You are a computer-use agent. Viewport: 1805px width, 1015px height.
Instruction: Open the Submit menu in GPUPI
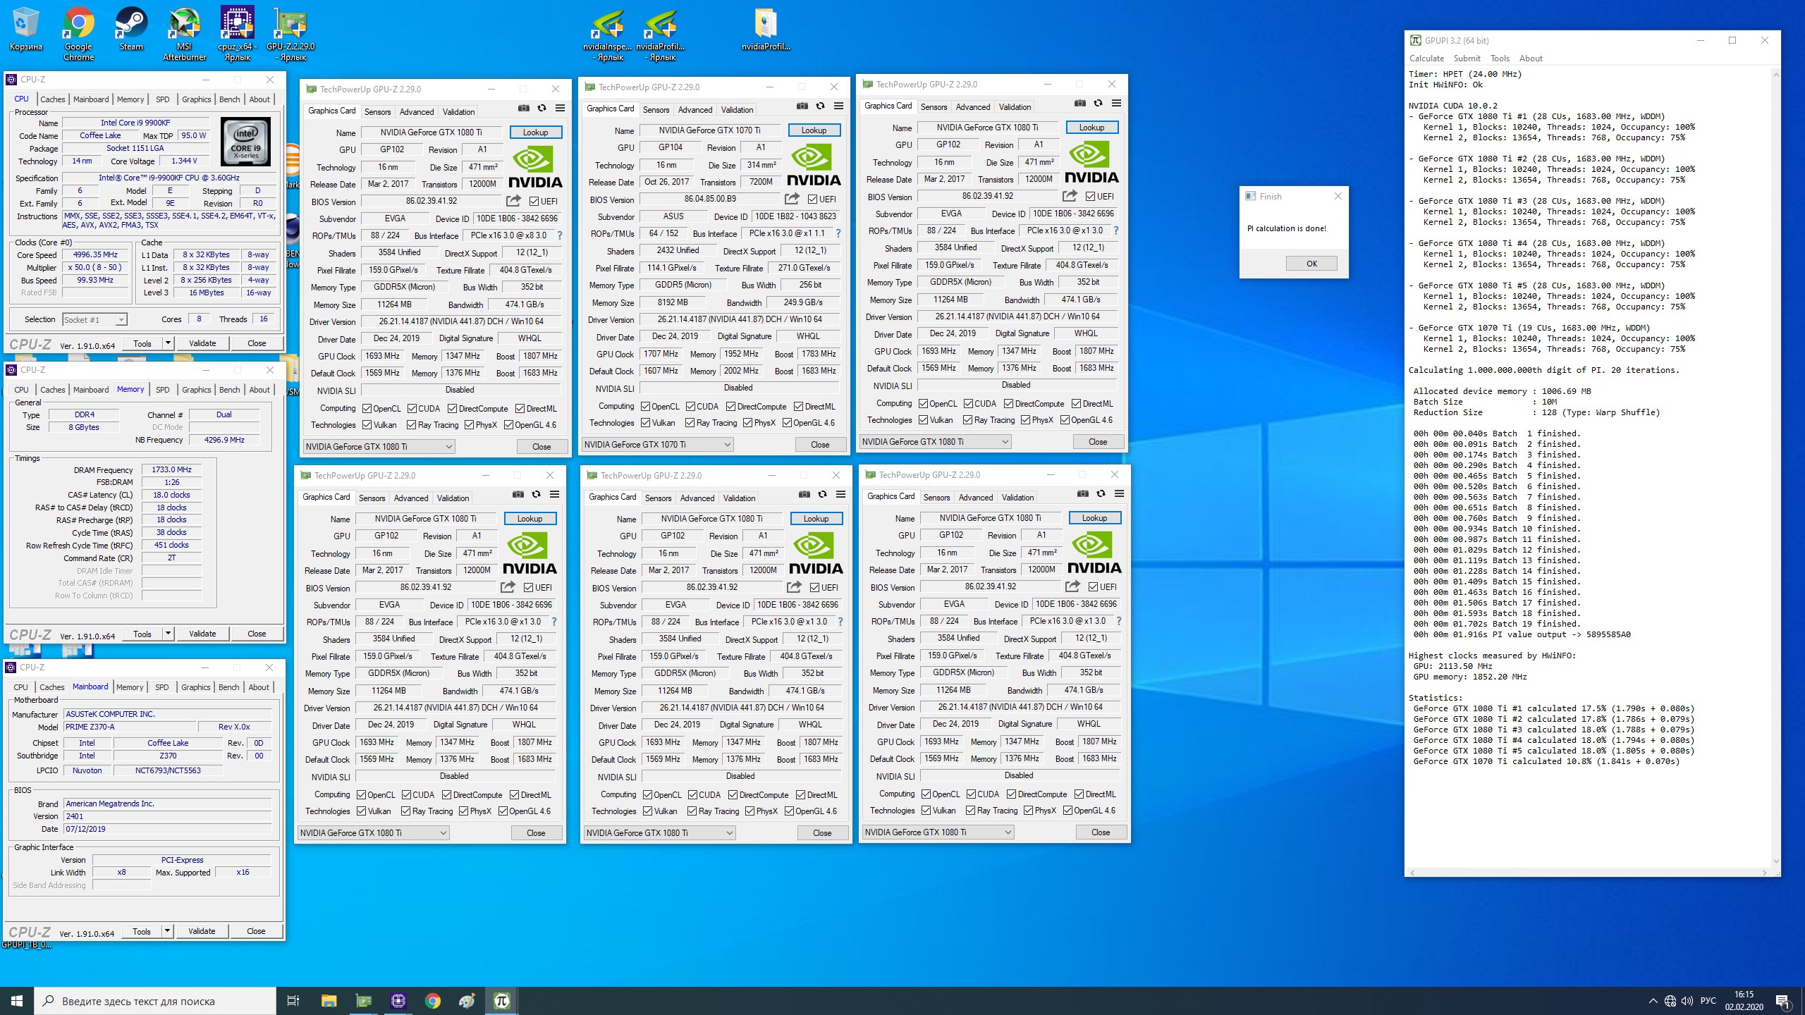[x=1467, y=59]
